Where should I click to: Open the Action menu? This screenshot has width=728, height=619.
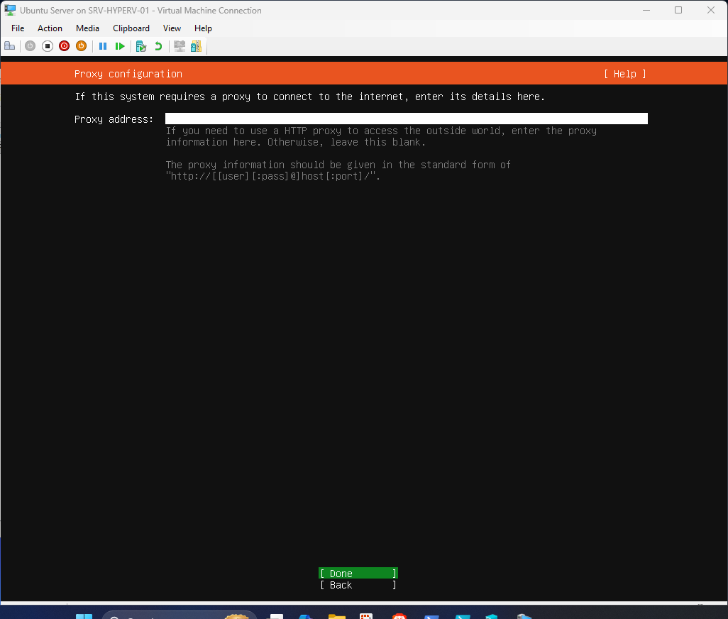pos(50,28)
